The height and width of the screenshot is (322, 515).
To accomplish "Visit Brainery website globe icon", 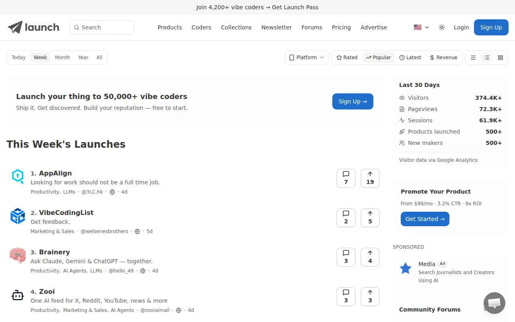I will point(143,271).
